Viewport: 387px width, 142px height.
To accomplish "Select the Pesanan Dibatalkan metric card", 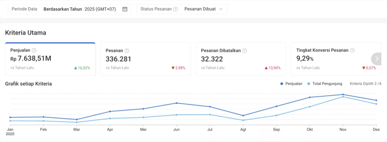I will tap(241, 59).
